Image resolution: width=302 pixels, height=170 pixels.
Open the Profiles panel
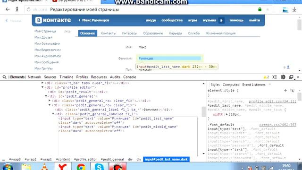[x=82, y=77]
